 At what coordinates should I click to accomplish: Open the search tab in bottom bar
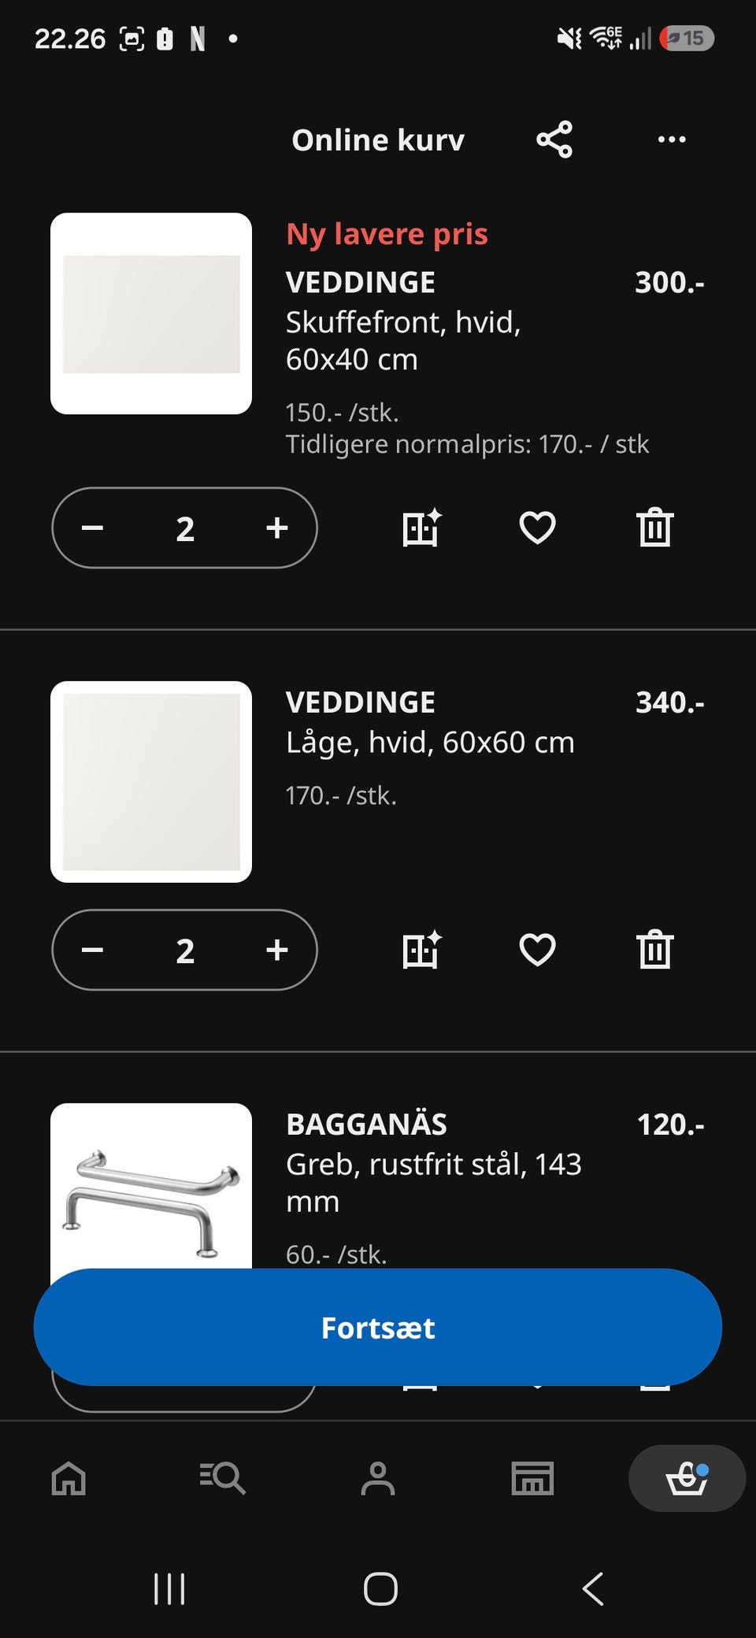tap(223, 1478)
